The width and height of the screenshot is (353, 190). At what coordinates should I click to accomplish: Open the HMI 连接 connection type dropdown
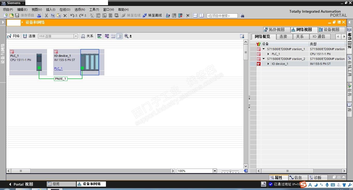coord(76,36)
